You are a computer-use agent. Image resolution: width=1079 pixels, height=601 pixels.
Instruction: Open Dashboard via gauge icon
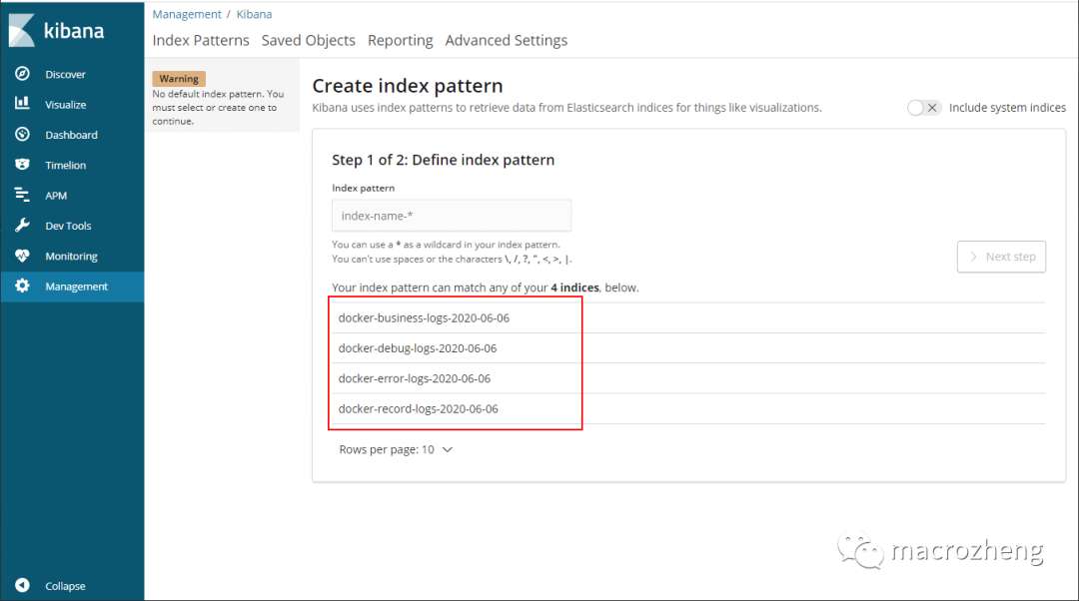tap(22, 134)
